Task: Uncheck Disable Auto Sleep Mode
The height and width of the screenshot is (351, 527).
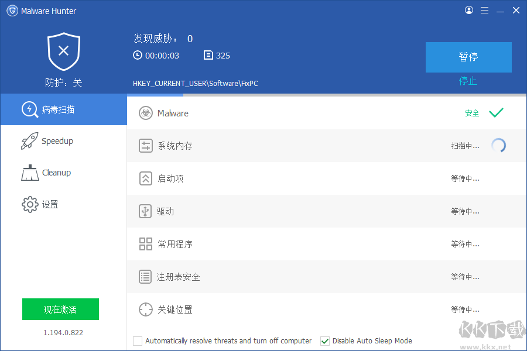Action: click(325, 340)
